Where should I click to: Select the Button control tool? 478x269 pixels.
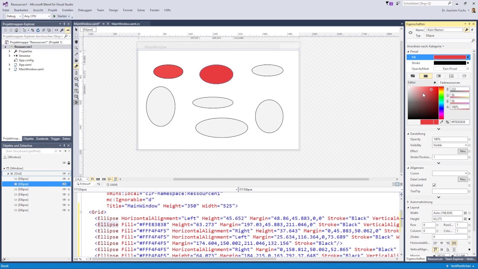click(76, 97)
